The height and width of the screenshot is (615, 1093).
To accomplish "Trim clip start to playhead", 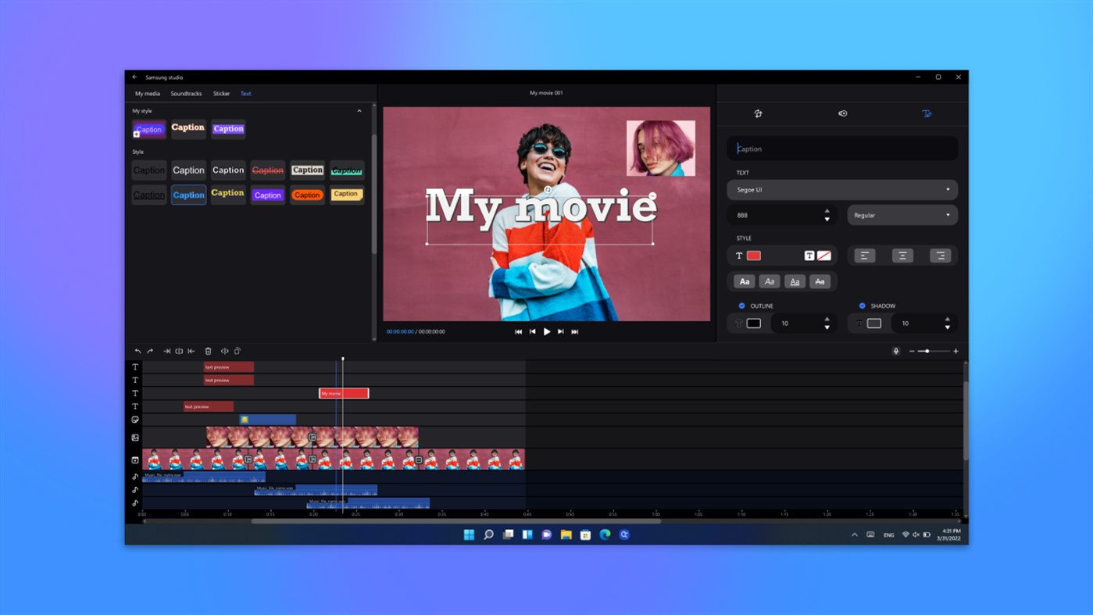I will 166,352.
